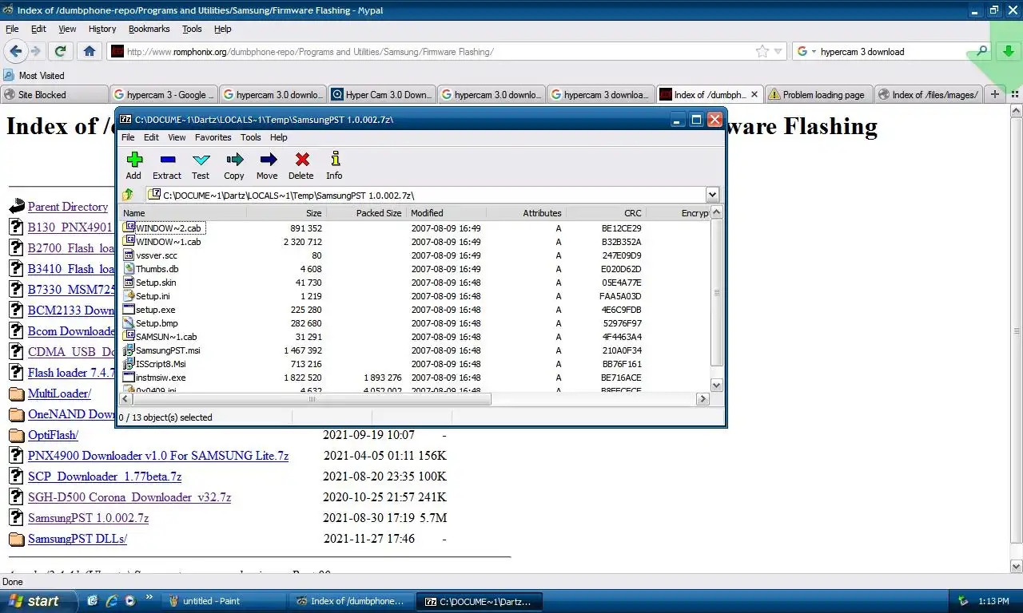Open the list all tabs button

pos(1014,94)
